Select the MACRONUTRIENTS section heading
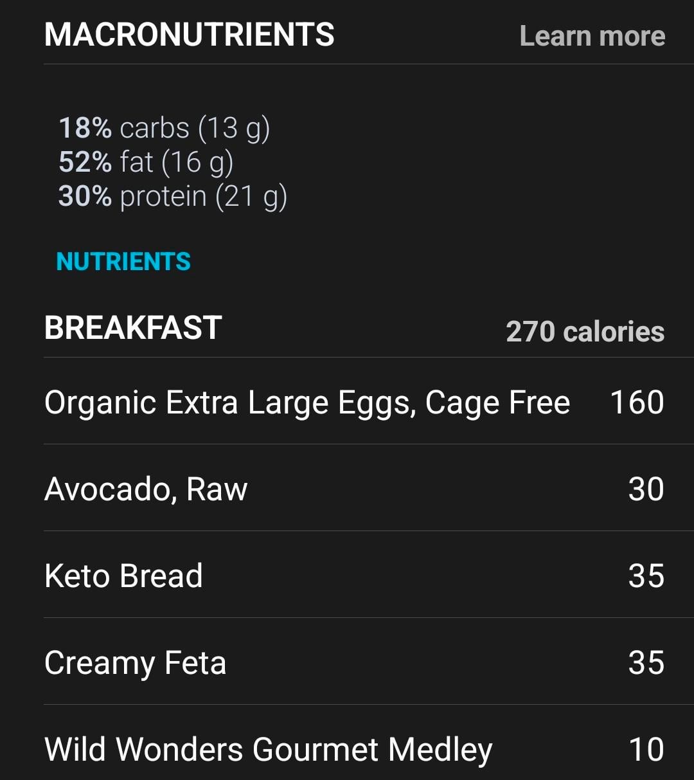 [190, 35]
